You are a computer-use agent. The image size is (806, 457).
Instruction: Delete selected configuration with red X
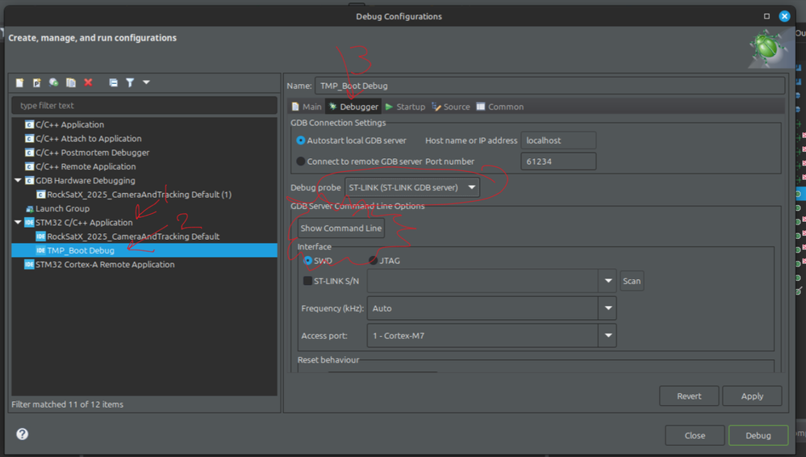coord(89,82)
